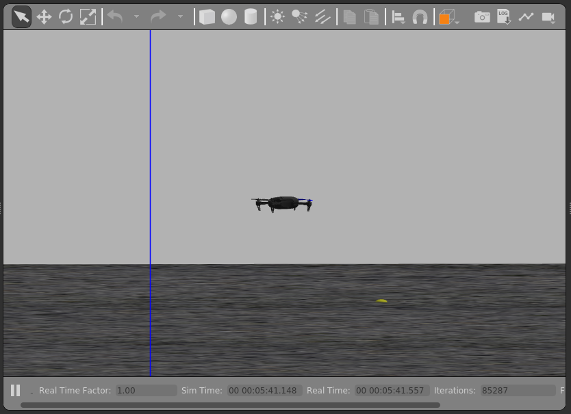Switch to translate mode tool

[x=44, y=17]
